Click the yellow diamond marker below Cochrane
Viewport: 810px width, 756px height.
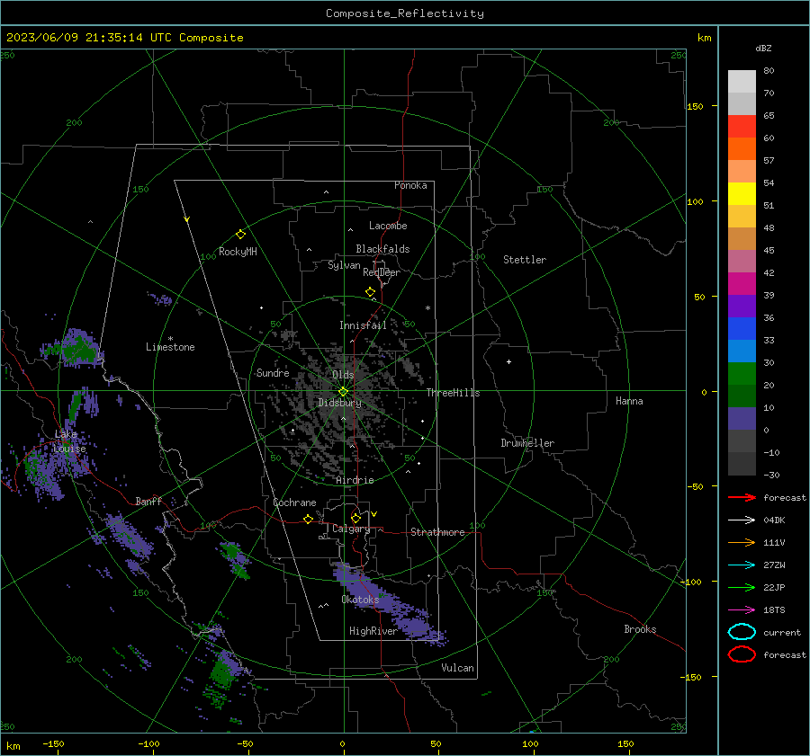[x=309, y=520]
